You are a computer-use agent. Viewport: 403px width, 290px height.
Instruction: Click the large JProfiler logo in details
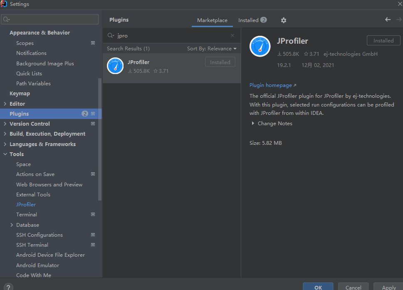pos(260,46)
